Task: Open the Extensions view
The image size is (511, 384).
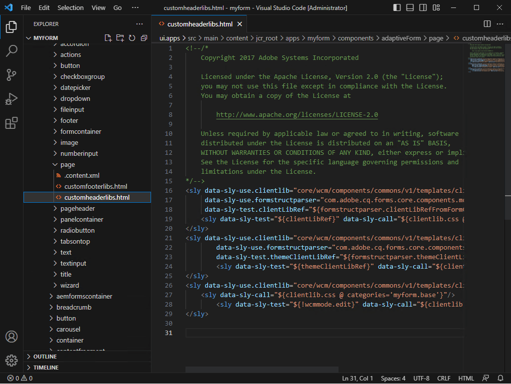Action: (11, 123)
